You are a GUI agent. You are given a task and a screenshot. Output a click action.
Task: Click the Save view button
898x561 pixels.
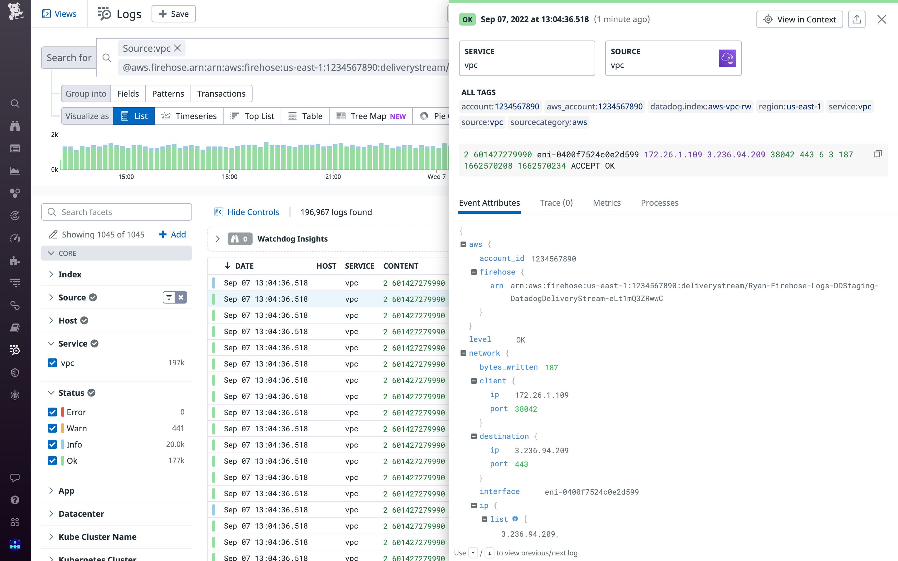[x=173, y=13]
